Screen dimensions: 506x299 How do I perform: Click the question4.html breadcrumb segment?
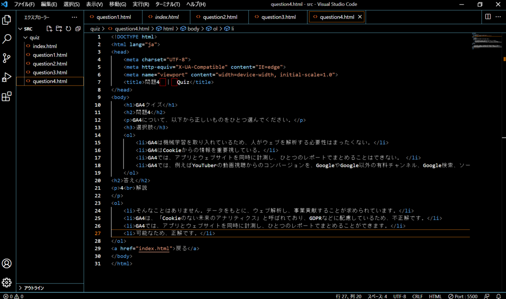(x=129, y=29)
